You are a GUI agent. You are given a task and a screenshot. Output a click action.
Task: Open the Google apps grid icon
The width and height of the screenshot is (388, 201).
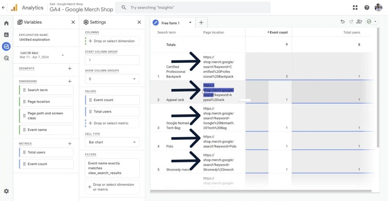click(x=355, y=7)
